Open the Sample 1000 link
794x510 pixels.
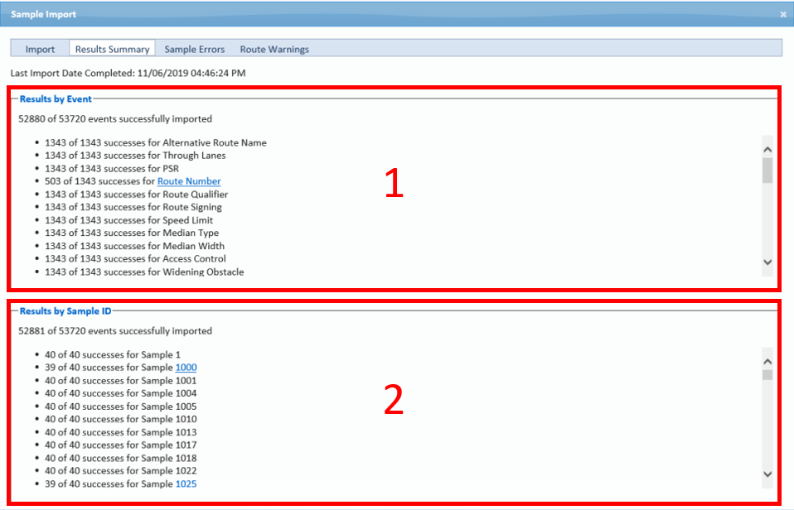click(x=186, y=368)
